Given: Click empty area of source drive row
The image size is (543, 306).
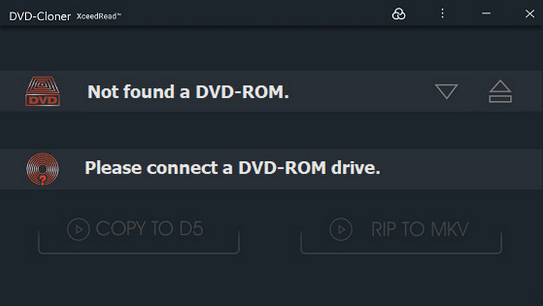Looking at the screenshot, I should (360, 92).
